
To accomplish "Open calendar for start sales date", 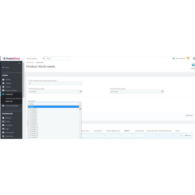I will pyautogui.click(x=81, y=91).
